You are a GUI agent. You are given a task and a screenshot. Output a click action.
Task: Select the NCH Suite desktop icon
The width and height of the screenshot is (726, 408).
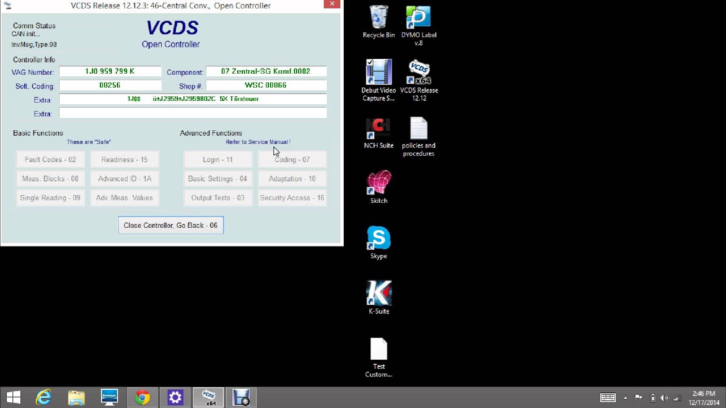coord(378,133)
